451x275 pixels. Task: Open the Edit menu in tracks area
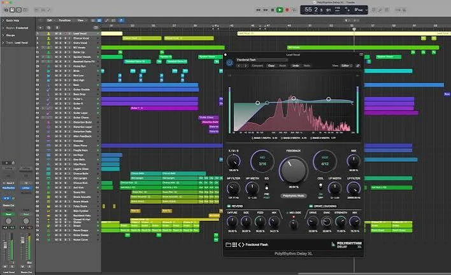50,20
